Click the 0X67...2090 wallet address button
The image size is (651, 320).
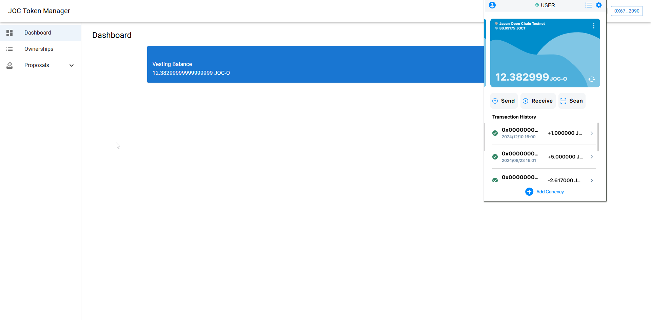(x=627, y=11)
